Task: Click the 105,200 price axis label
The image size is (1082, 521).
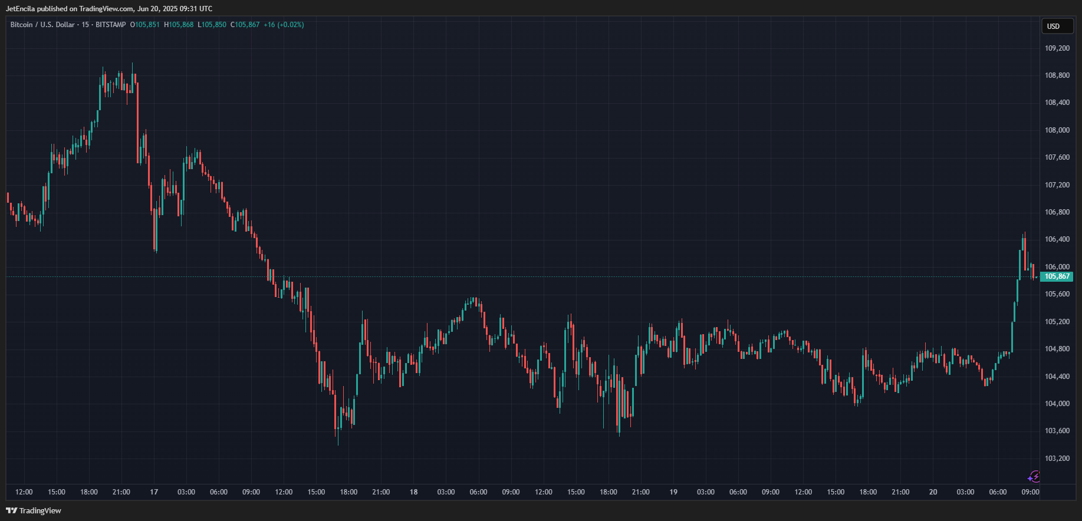Action: tap(1057, 322)
